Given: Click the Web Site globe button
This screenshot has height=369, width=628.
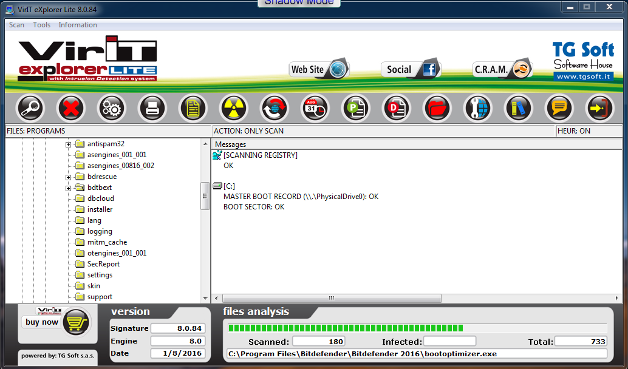Looking at the screenshot, I should click(x=319, y=69).
